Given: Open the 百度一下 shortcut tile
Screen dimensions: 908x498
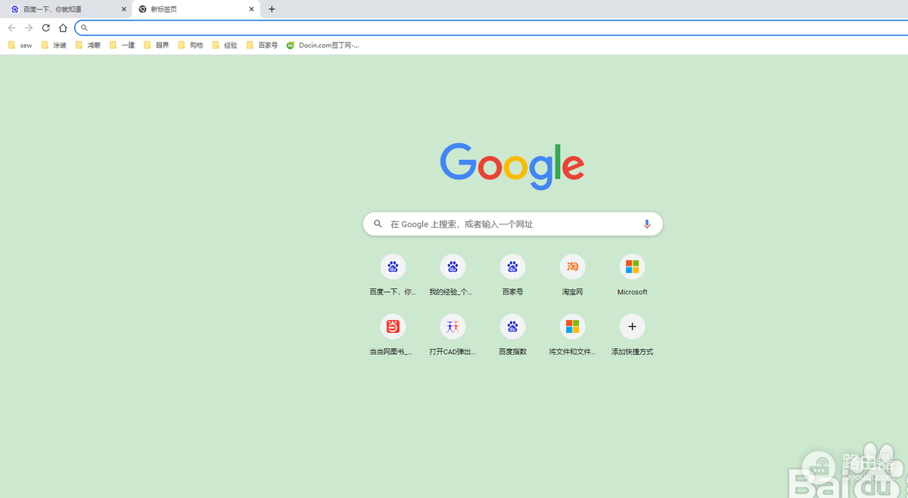Looking at the screenshot, I should point(393,275).
